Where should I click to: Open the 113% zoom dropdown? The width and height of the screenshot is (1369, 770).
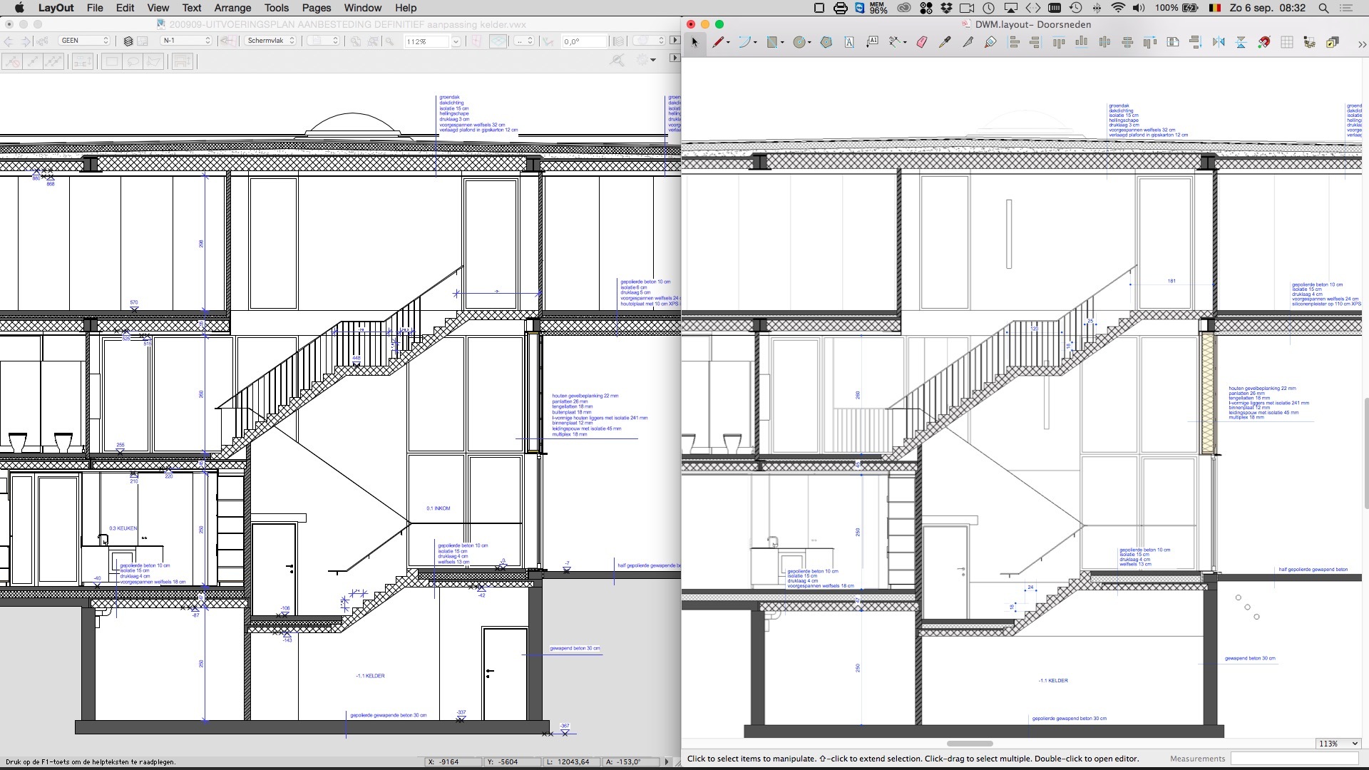point(1338,744)
